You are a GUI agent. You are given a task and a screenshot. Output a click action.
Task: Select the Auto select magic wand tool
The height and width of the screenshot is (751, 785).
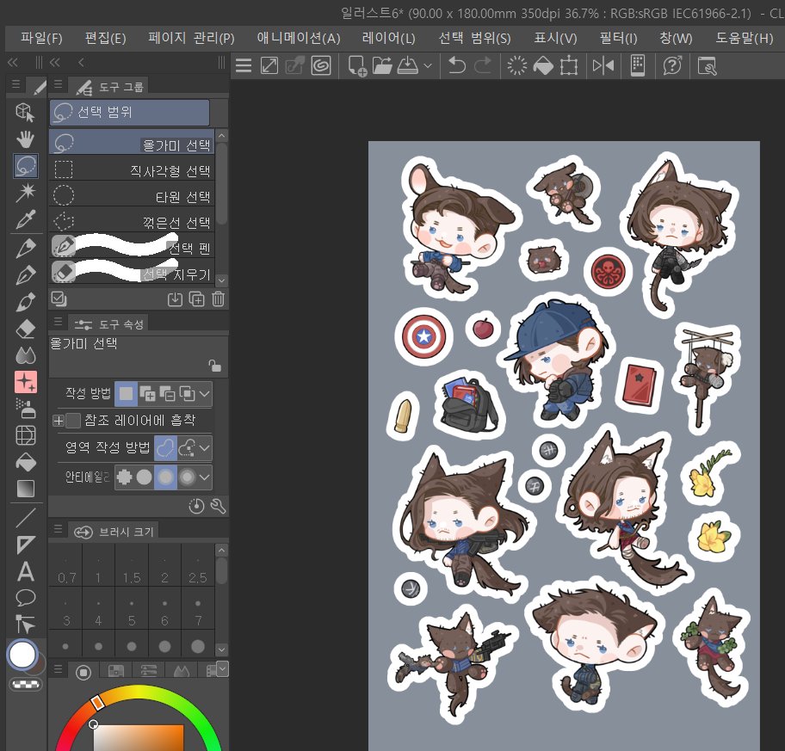click(x=25, y=192)
